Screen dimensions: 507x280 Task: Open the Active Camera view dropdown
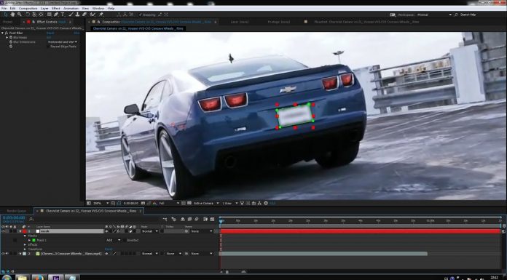click(x=206, y=203)
